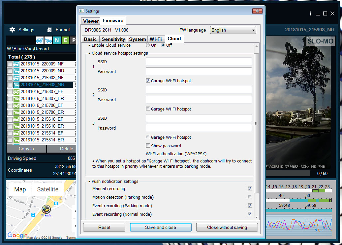Toggle the E (Event) recording filter
The width and height of the screenshot is (342, 245).
click(x=65, y=40)
